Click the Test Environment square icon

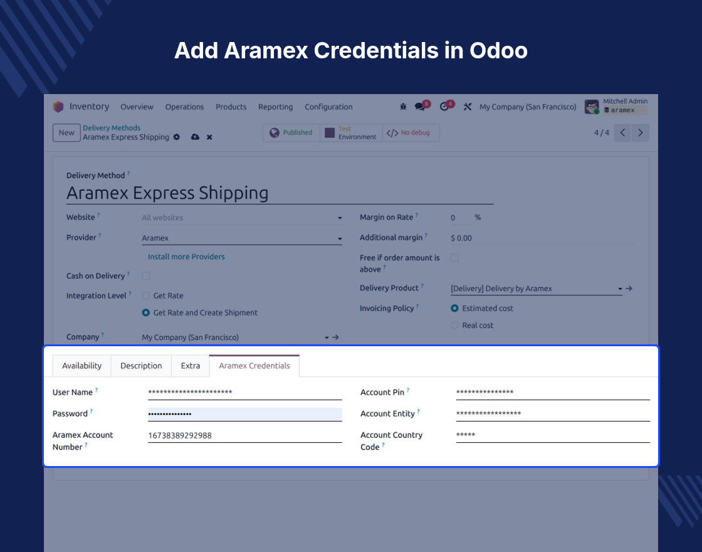(x=330, y=132)
